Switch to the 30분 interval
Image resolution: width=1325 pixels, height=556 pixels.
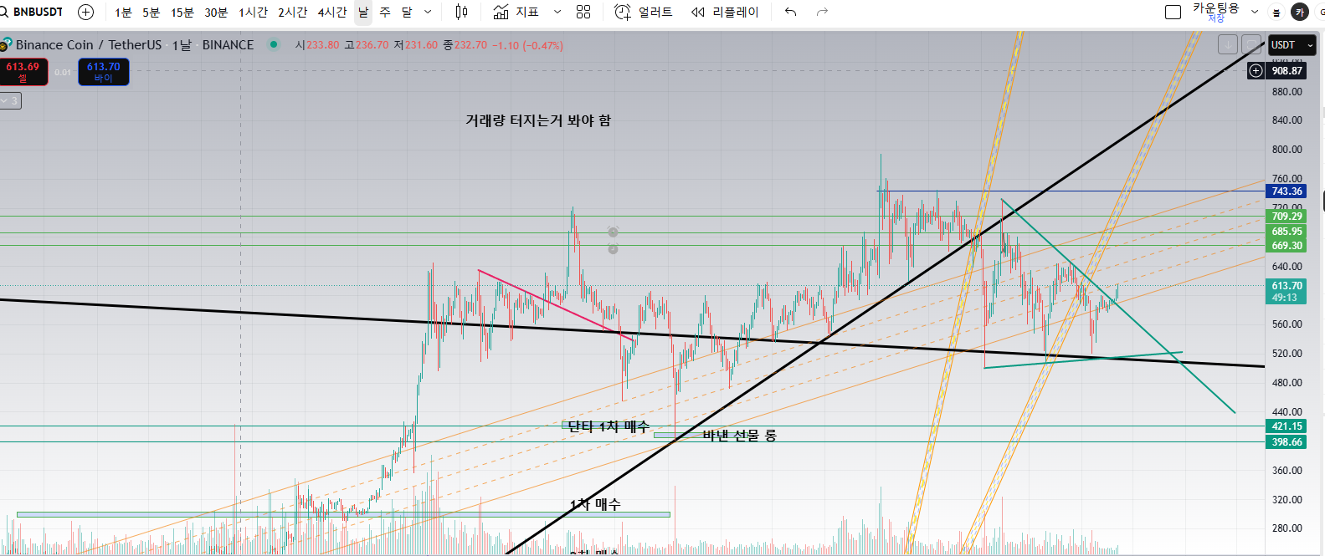pos(216,12)
